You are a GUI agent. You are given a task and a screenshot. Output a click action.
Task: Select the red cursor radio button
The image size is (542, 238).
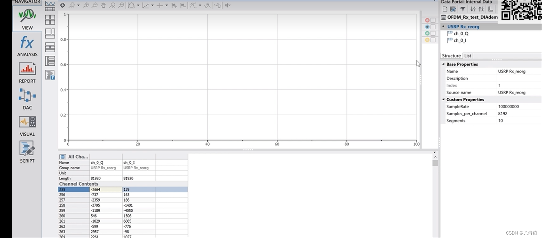coord(427,20)
